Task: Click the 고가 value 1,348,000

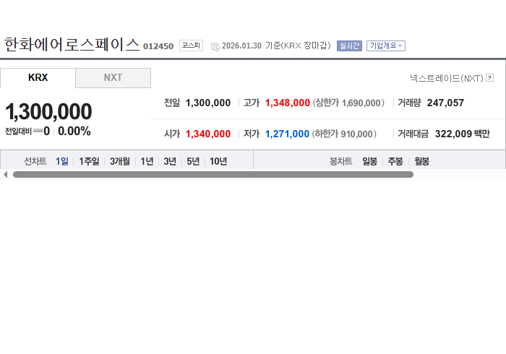Action: pyautogui.click(x=287, y=103)
